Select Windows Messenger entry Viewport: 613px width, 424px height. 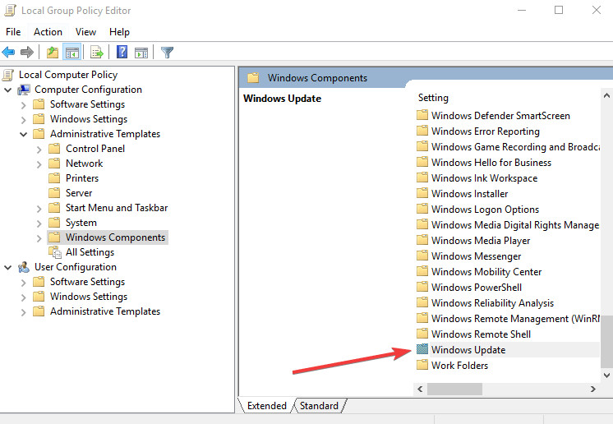[476, 256]
